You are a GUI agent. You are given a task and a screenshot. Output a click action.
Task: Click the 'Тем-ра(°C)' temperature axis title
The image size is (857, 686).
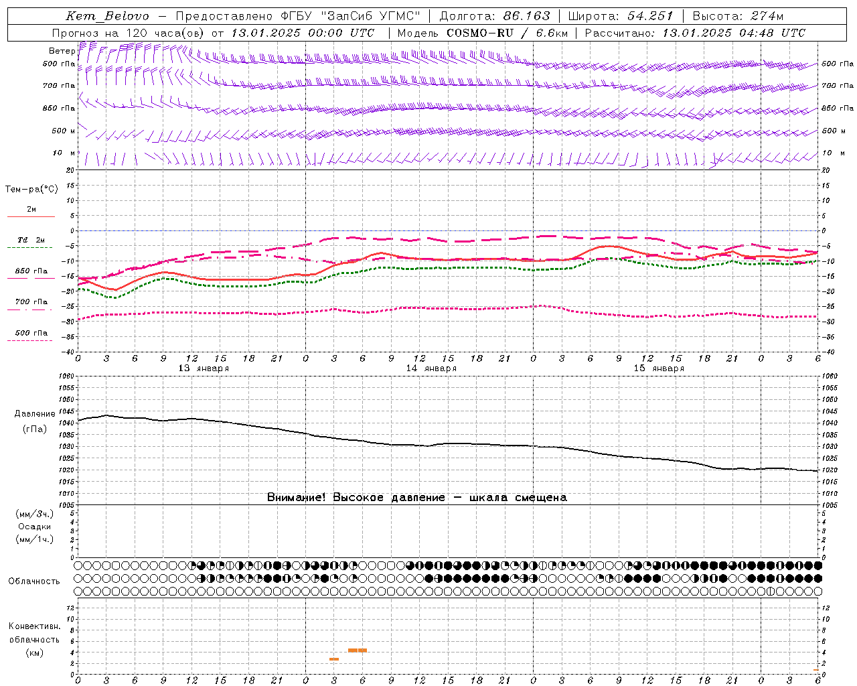(x=31, y=190)
